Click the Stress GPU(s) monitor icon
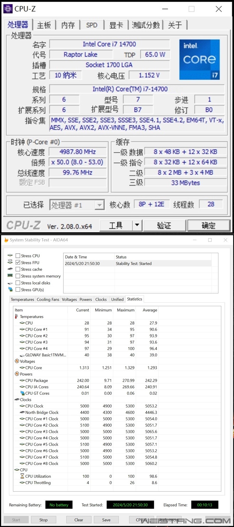 coord(10,289)
